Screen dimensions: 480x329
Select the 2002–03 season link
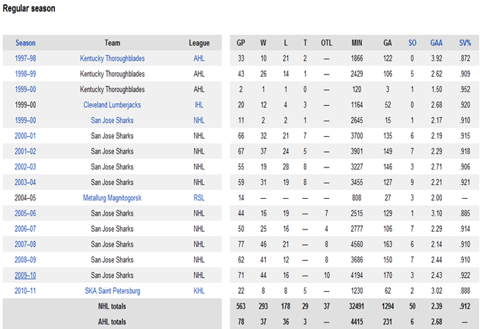[x=25, y=167]
